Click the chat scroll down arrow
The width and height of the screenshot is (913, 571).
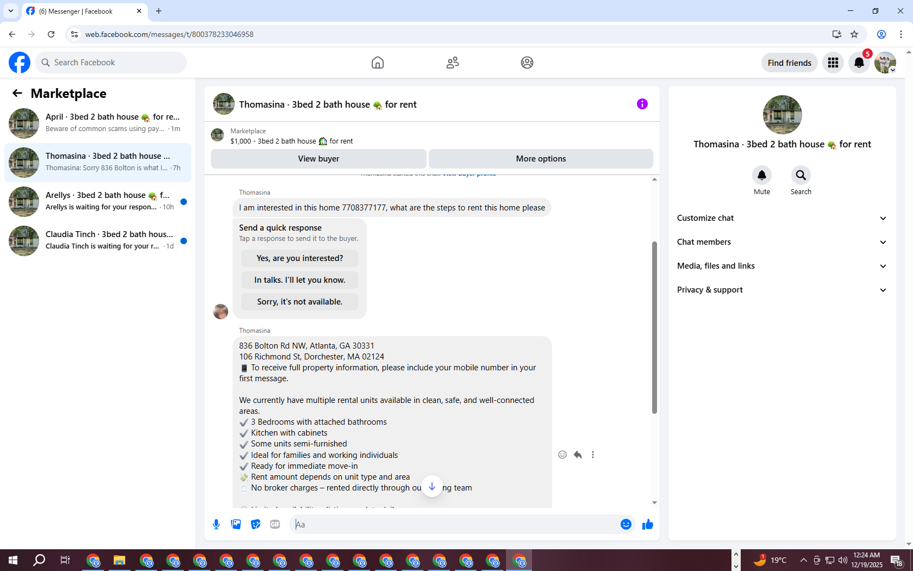point(654,502)
